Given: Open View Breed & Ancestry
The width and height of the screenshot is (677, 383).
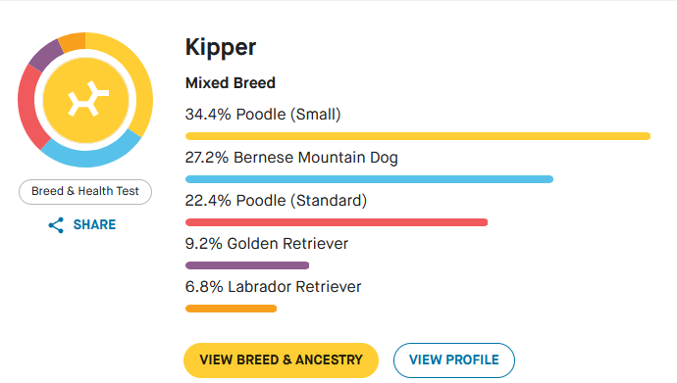Looking at the screenshot, I should point(281,360).
